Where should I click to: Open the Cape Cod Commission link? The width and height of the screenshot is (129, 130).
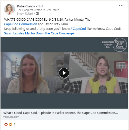21,24
